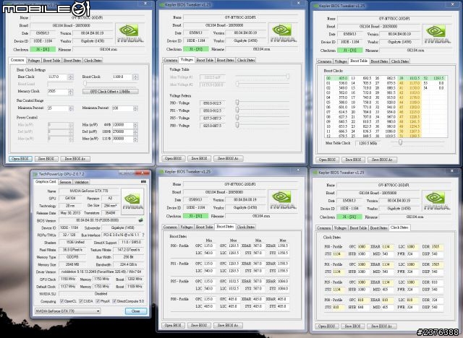Open Boost States tab in the Boost Table window
Screen dimensions: 463x338
[379, 61]
